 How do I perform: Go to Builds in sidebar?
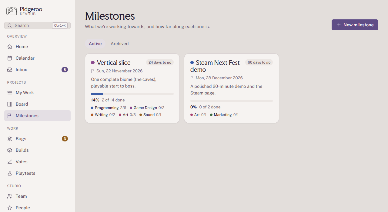coord(37,150)
